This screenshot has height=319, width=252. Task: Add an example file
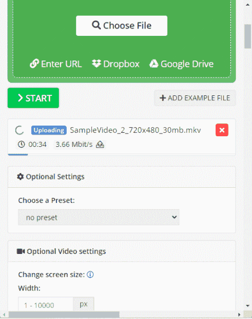pos(195,98)
